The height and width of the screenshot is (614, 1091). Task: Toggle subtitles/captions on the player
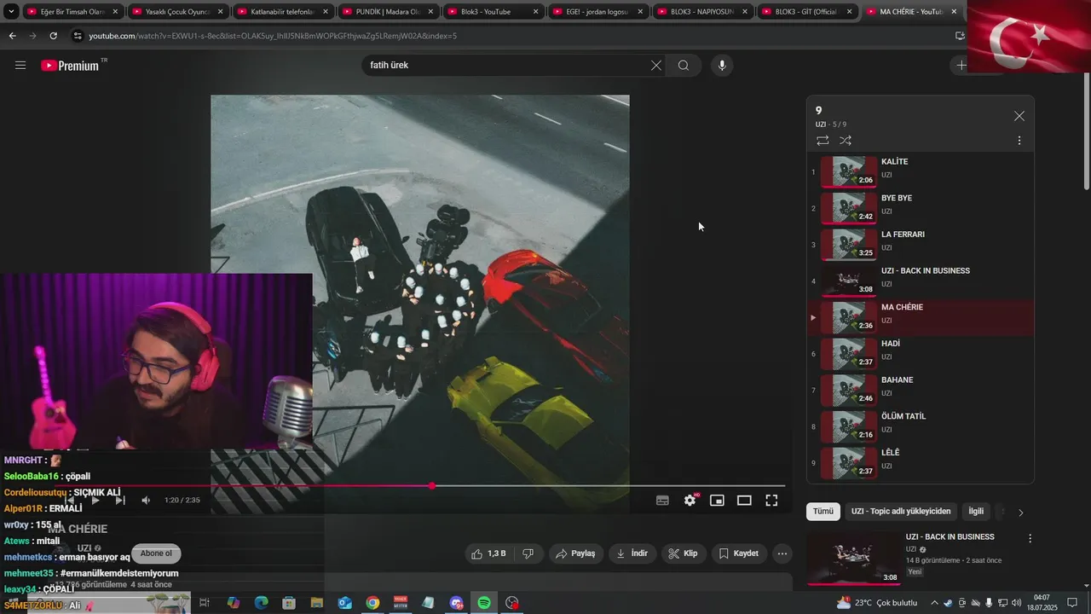coord(662,501)
